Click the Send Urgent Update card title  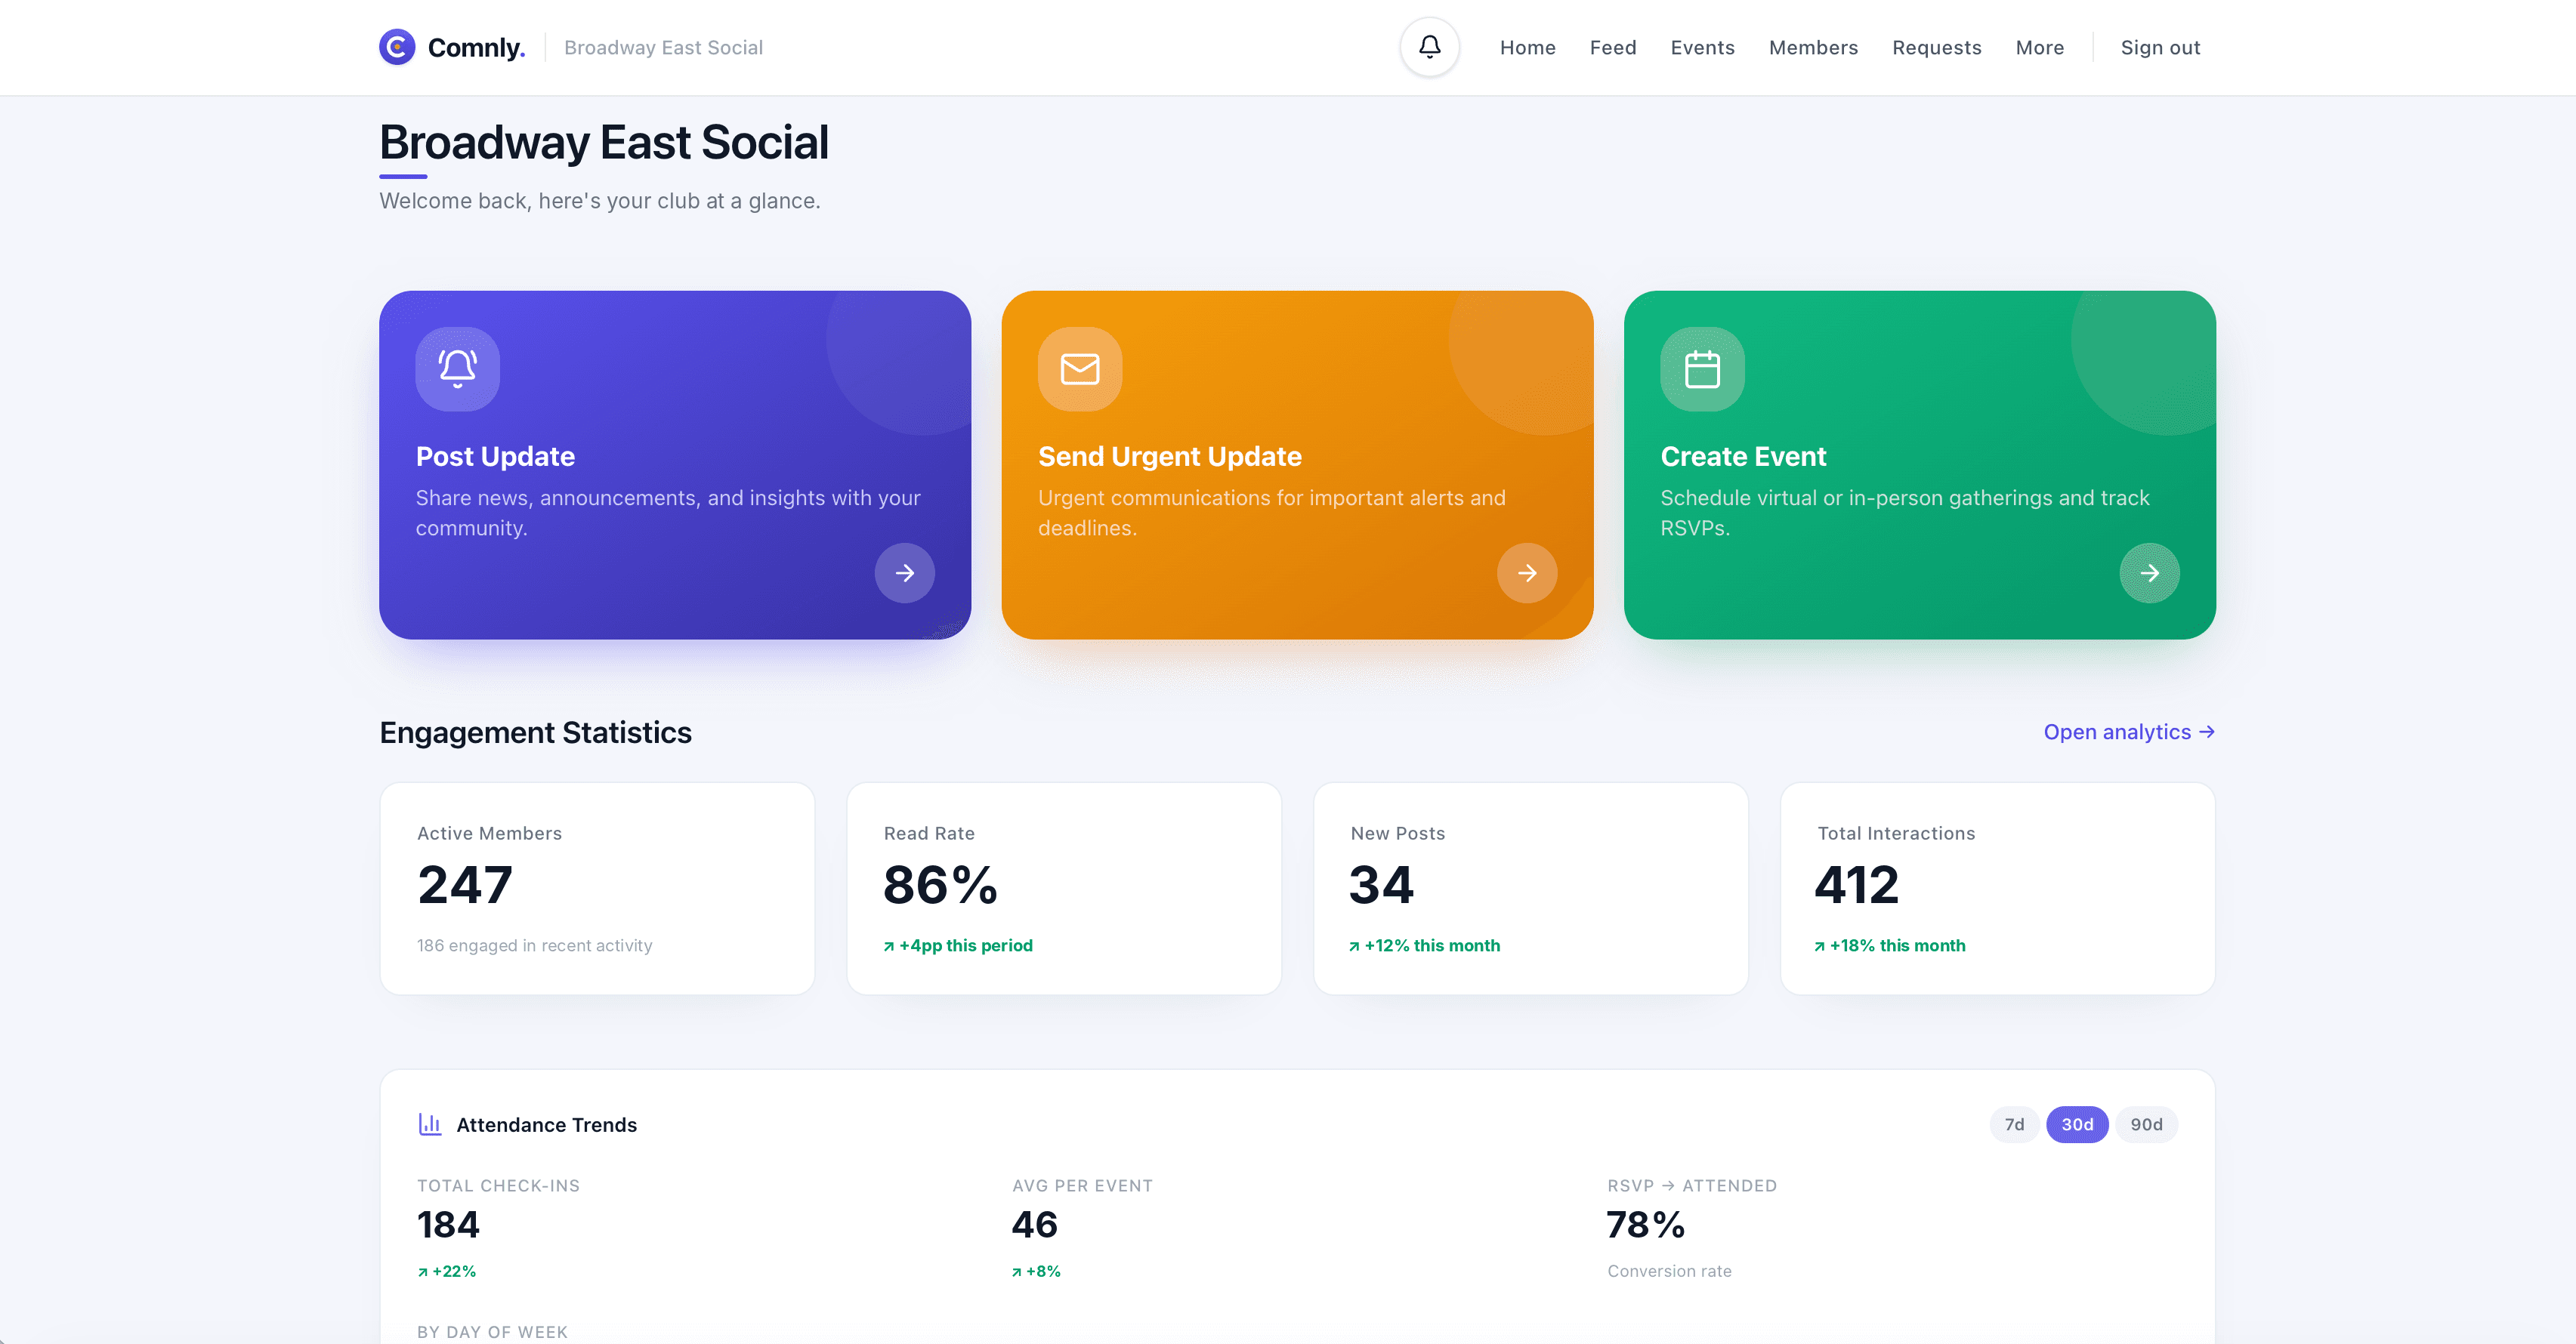point(1169,455)
